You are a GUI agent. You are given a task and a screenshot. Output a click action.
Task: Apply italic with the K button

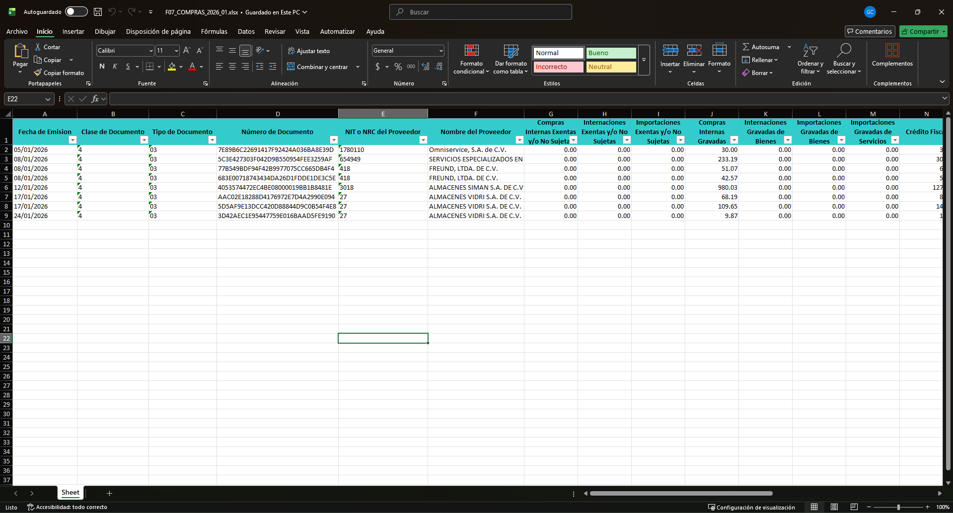[x=115, y=66]
